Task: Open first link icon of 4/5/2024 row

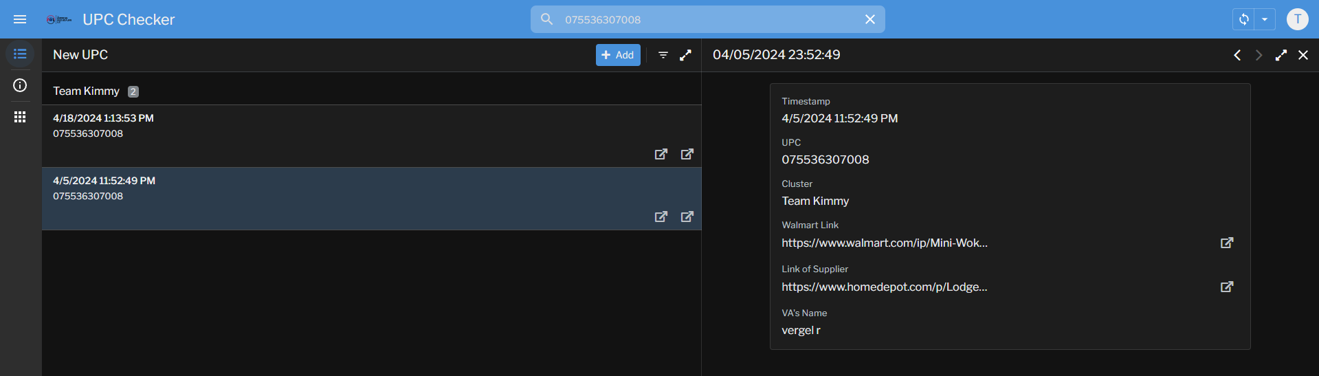Action: [661, 217]
